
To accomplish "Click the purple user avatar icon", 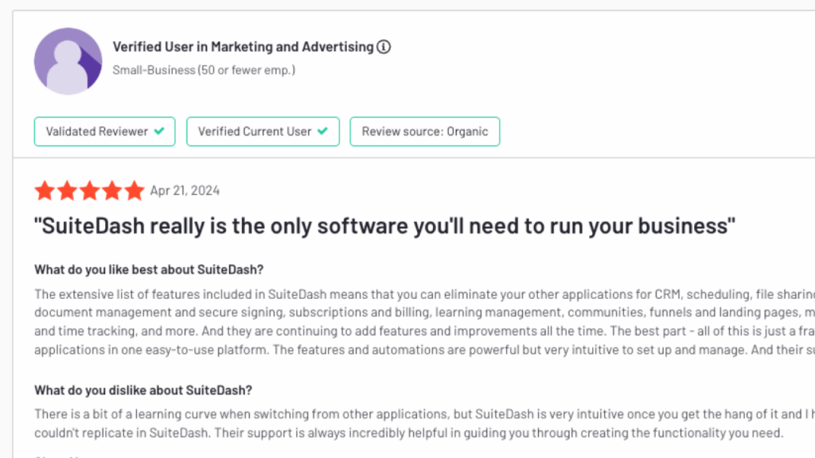I will pyautogui.click(x=68, y=61).
